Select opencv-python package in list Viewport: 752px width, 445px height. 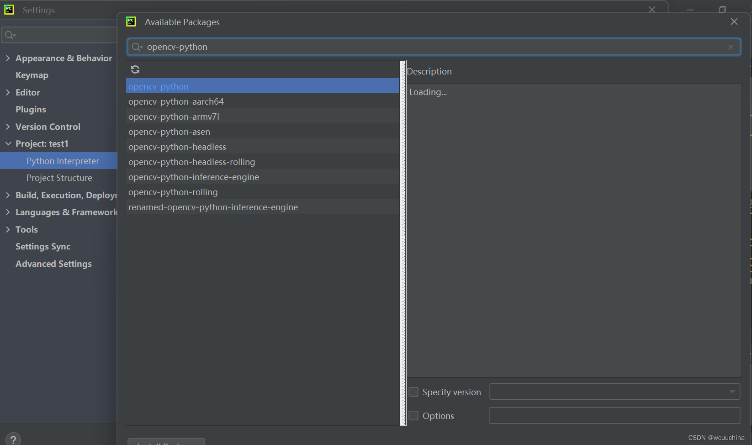(x=262, y=86)
